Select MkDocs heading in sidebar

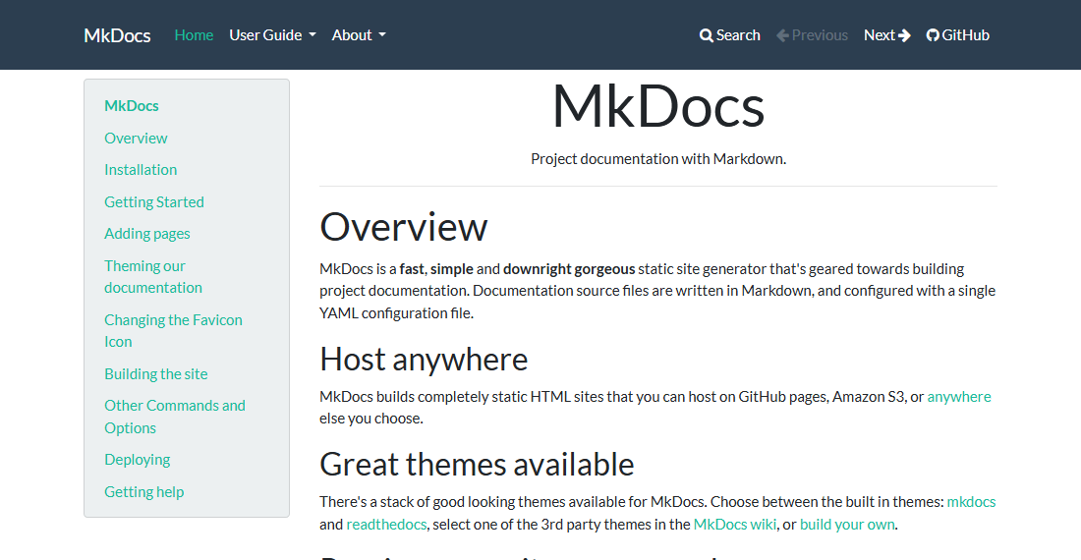(x=132, y=105)
